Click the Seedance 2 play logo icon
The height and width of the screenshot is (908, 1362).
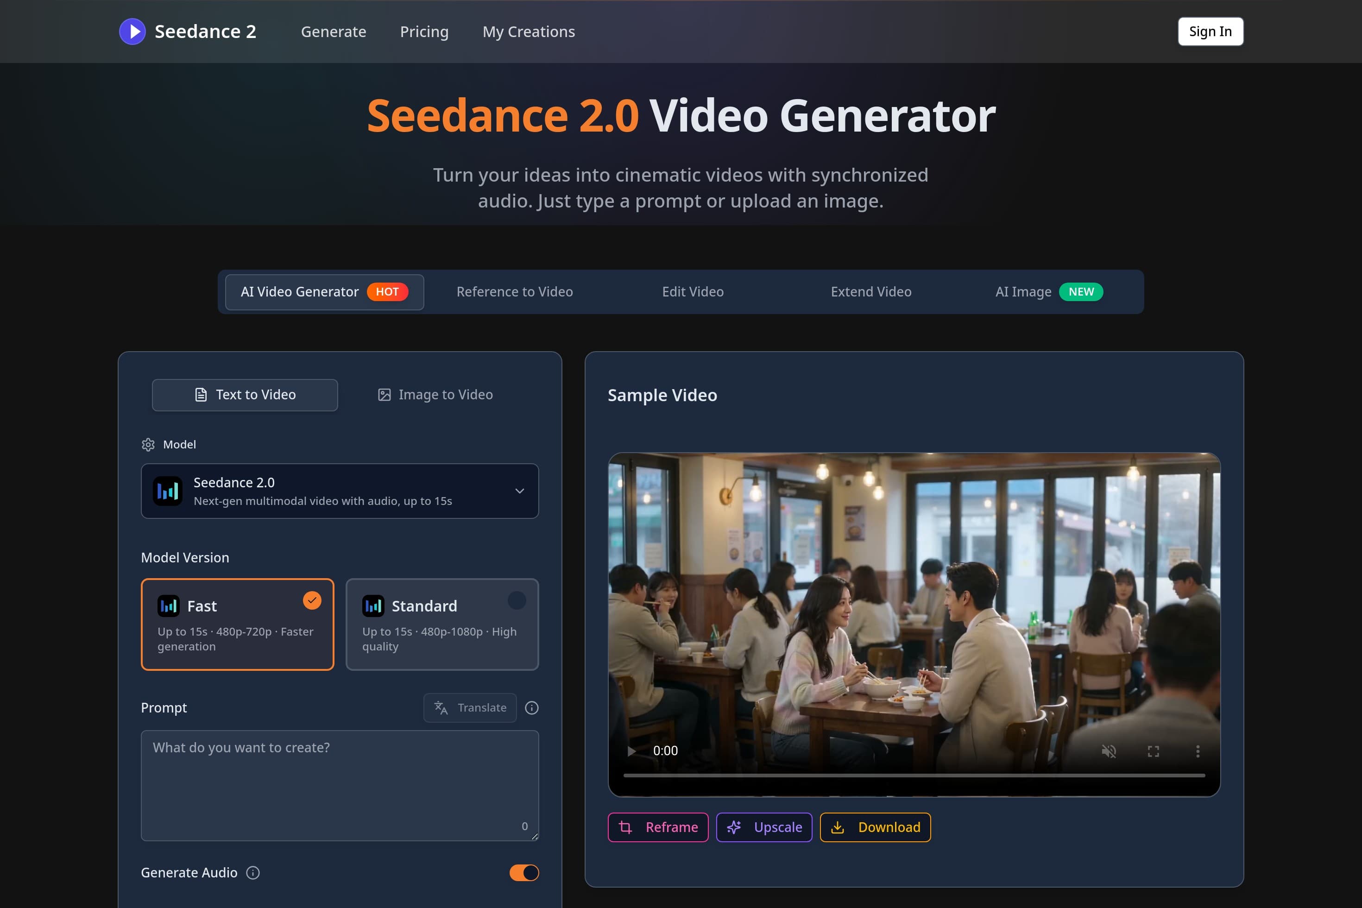click(132, 32)
